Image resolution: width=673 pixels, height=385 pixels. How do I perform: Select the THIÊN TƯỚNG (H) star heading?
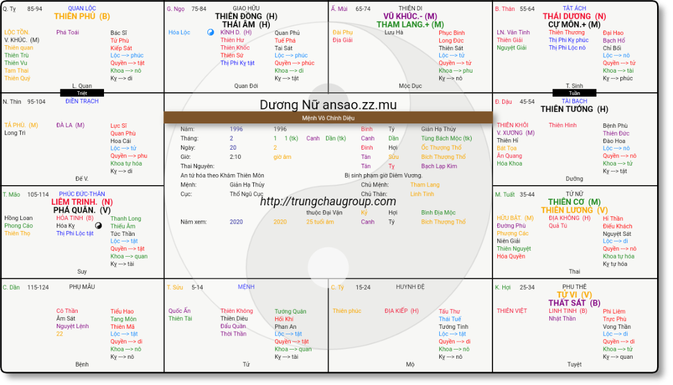point(574,109)
